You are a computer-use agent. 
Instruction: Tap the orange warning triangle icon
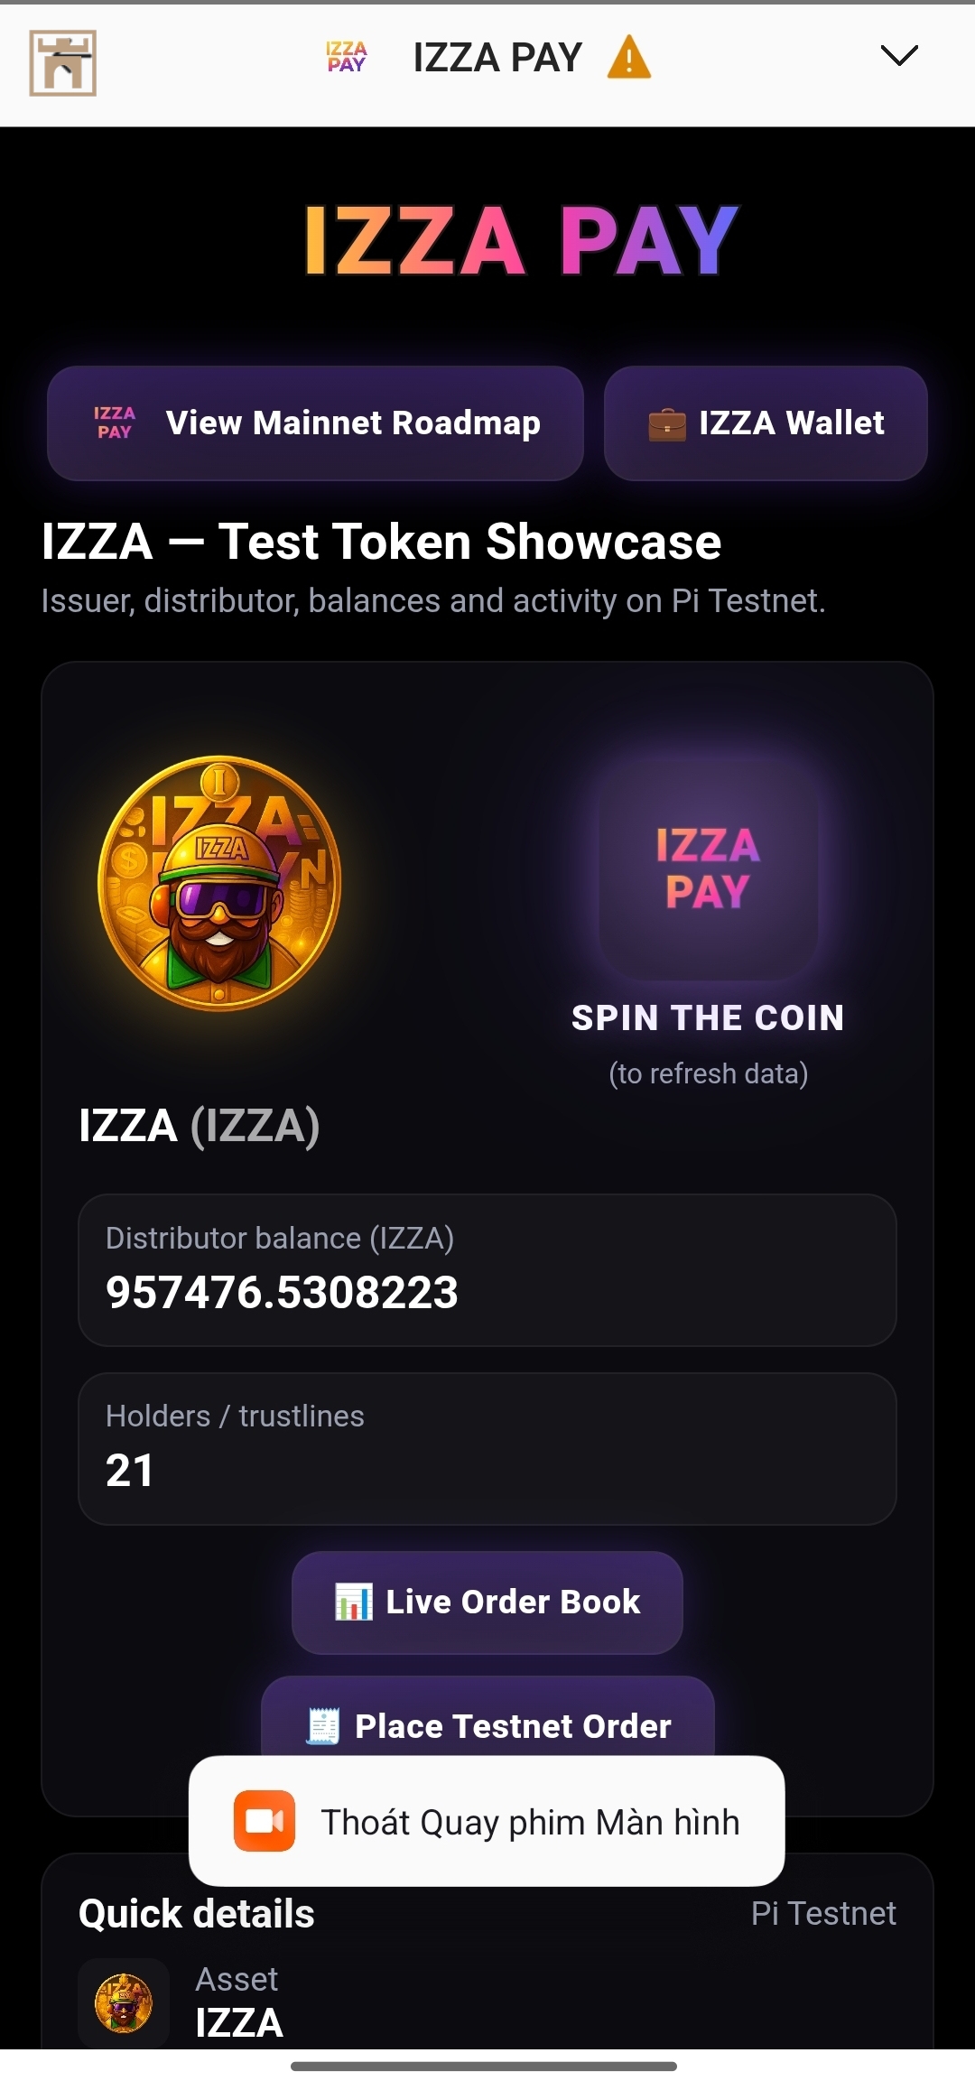[629, 58]
